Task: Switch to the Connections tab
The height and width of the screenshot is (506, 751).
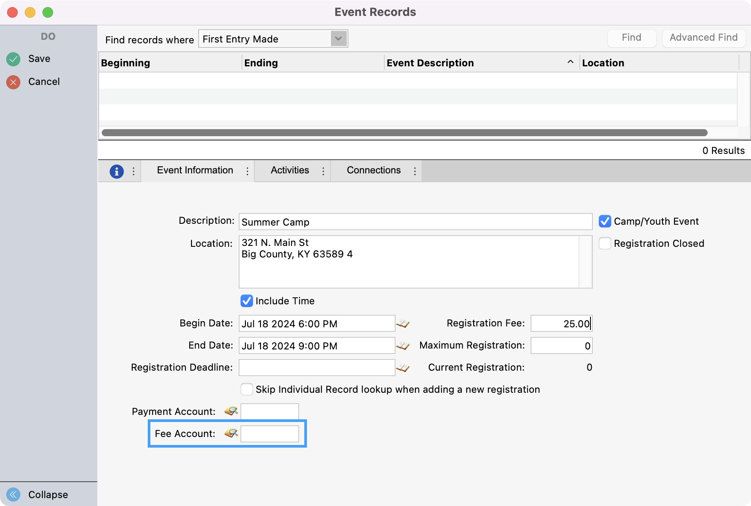Action: click(x=373, y=171)
